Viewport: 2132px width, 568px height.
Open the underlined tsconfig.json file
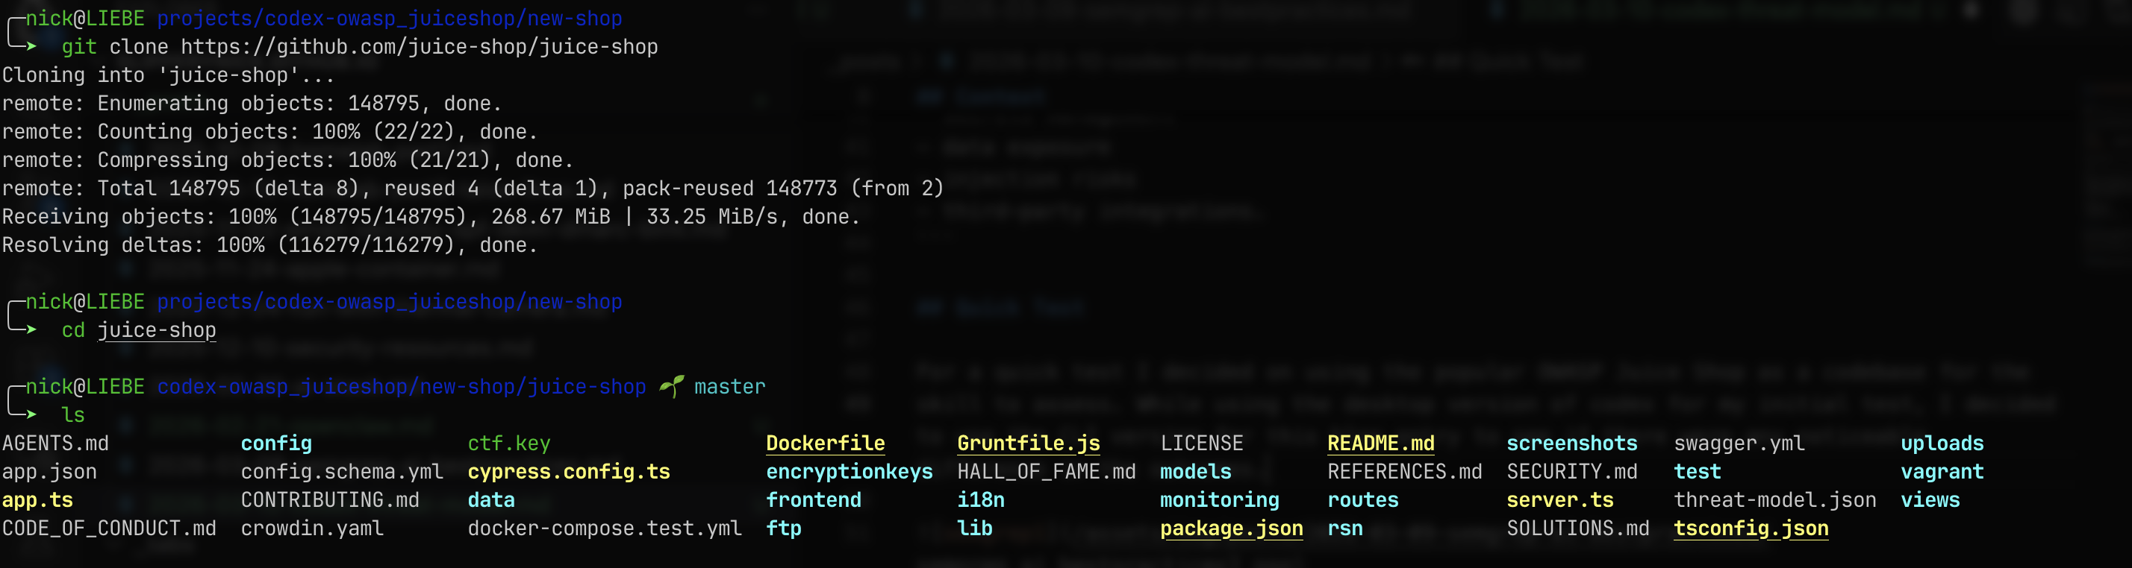point(1751,528)
